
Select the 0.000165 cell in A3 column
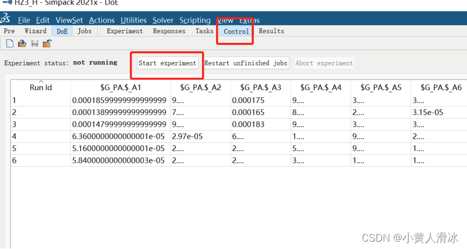click(261, 113)
